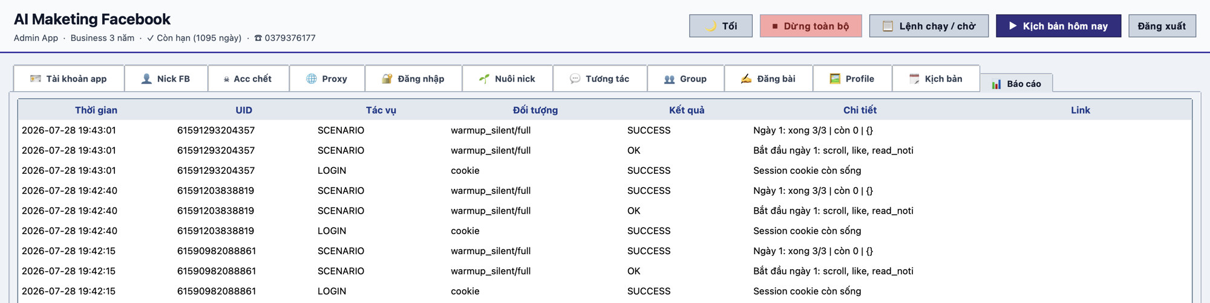
Task: Click UID 61591203838819 in the LOGIN row
Action: [215, 231]
